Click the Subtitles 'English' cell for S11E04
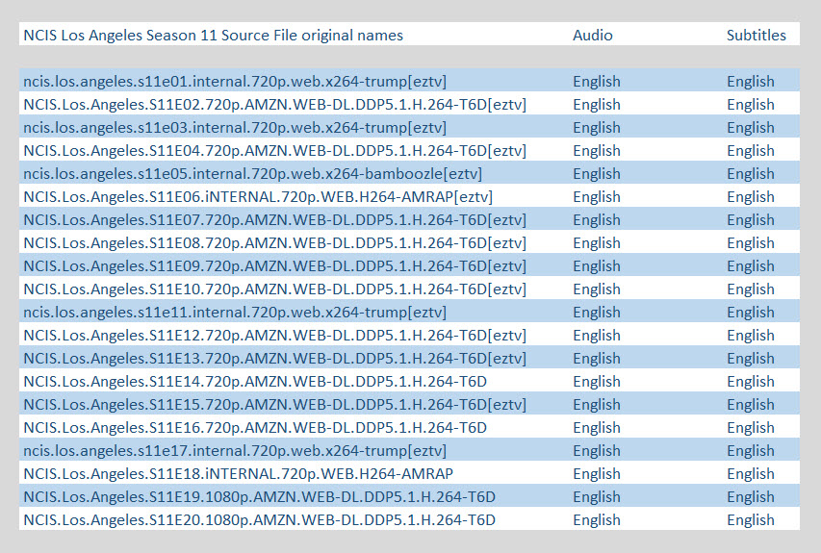The image size is (821, 553). [751, 151]
